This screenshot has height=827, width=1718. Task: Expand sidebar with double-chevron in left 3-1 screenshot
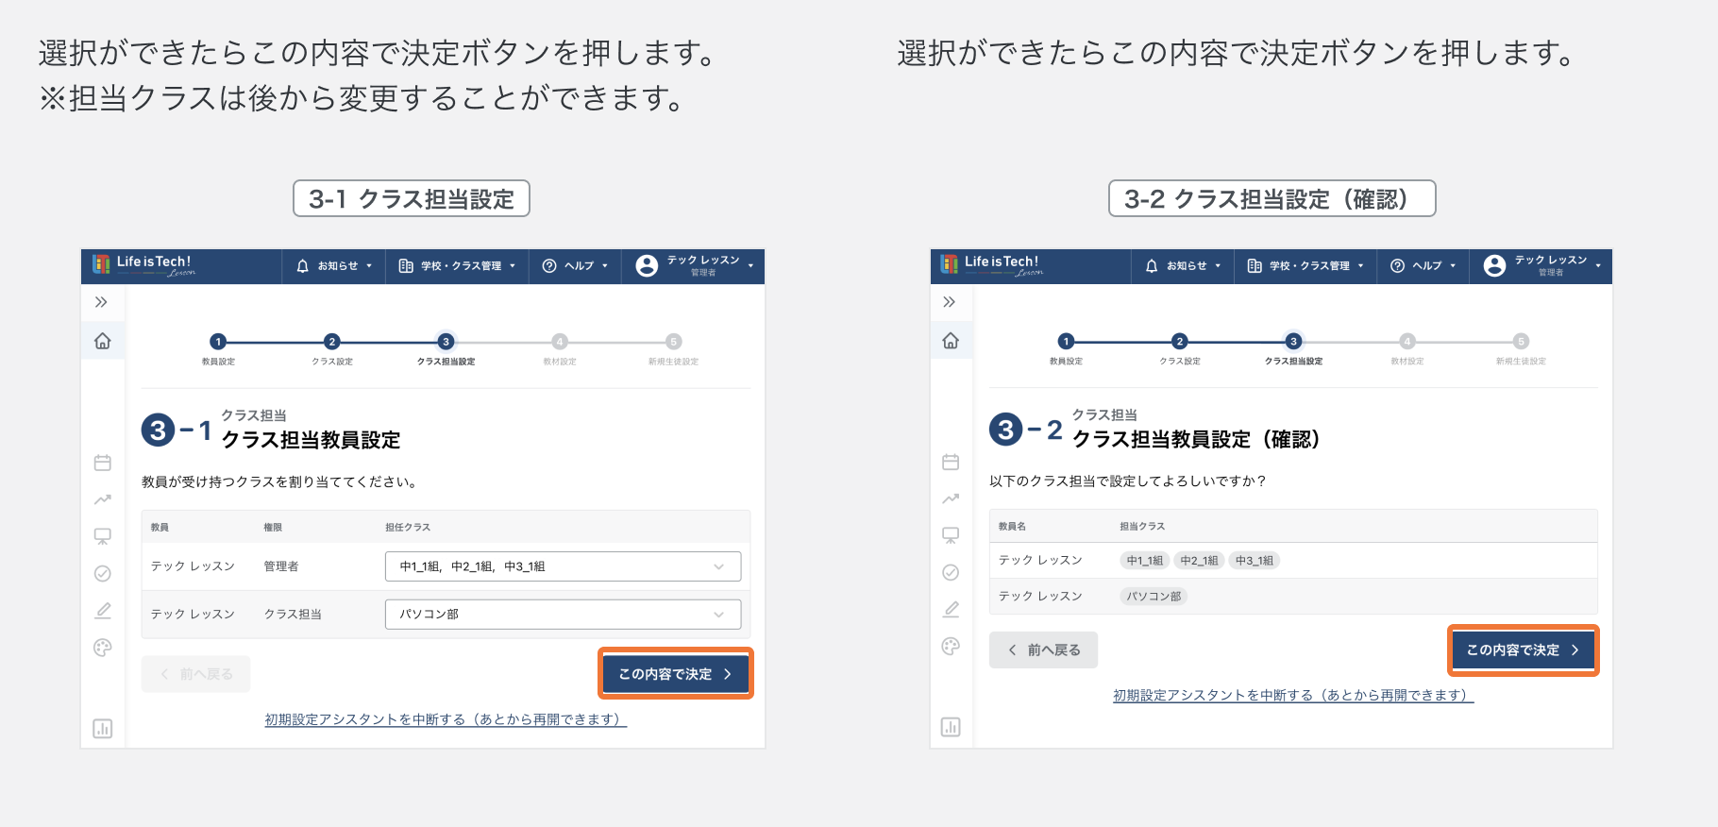pos(101,302)
